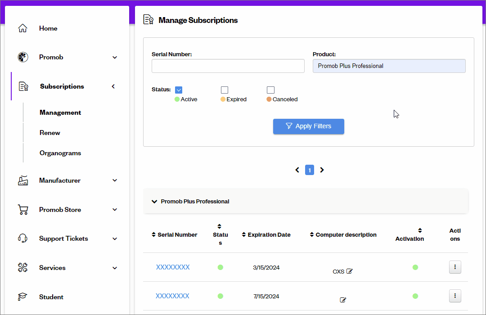Image resolution: width=486 pixels, height=315 pixels.
Task: Click the Home house icon
Action: pyautogui.click(x=22, y=28)
